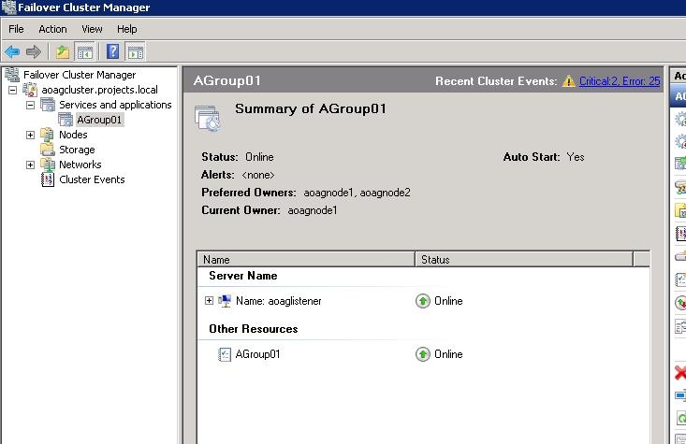This screenshot has height=444, width=686.
Task: Click the Other Resources group heading
Action: click(254, 329)
